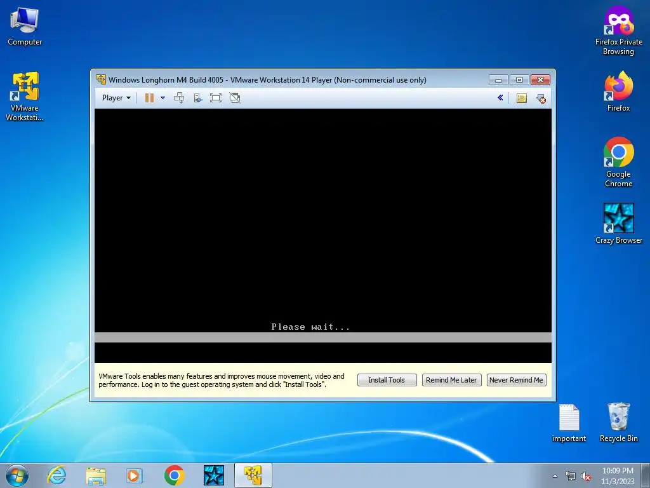The height and width of the screenshot is (488, 650).
Task: Open the network status tray icon
Action: click(x=571, y=476)
